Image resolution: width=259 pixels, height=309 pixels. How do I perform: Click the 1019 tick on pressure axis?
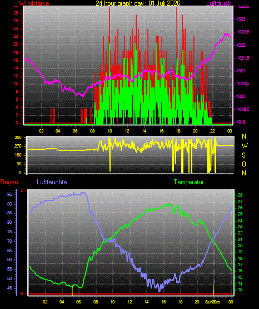(x=241, y=122)
